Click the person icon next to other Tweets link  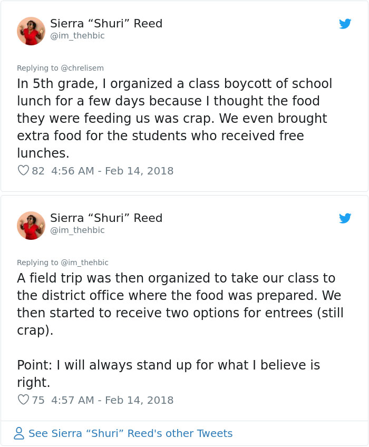[x=18, y=433]
